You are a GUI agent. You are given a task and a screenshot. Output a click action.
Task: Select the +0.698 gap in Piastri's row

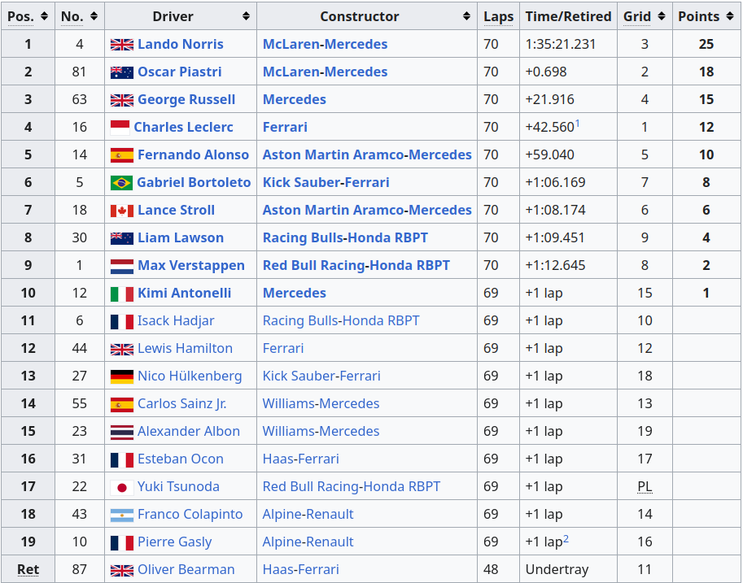click(x=546, y=72)
